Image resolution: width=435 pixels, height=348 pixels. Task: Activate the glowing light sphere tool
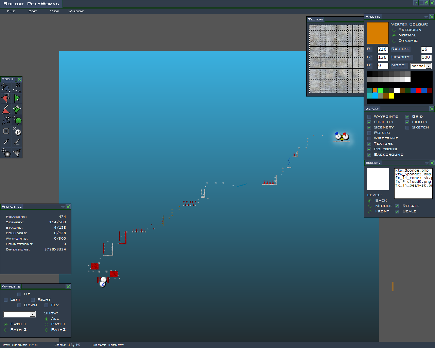(x=6, y=153)
